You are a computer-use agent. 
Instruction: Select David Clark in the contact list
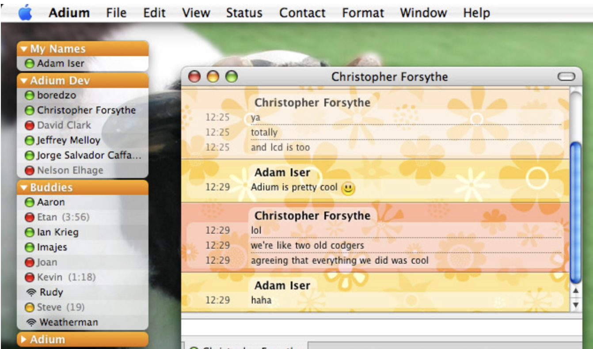click(64, 125)
